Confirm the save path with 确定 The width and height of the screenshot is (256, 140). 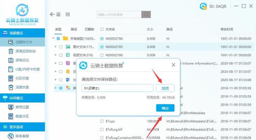(165, 108)
